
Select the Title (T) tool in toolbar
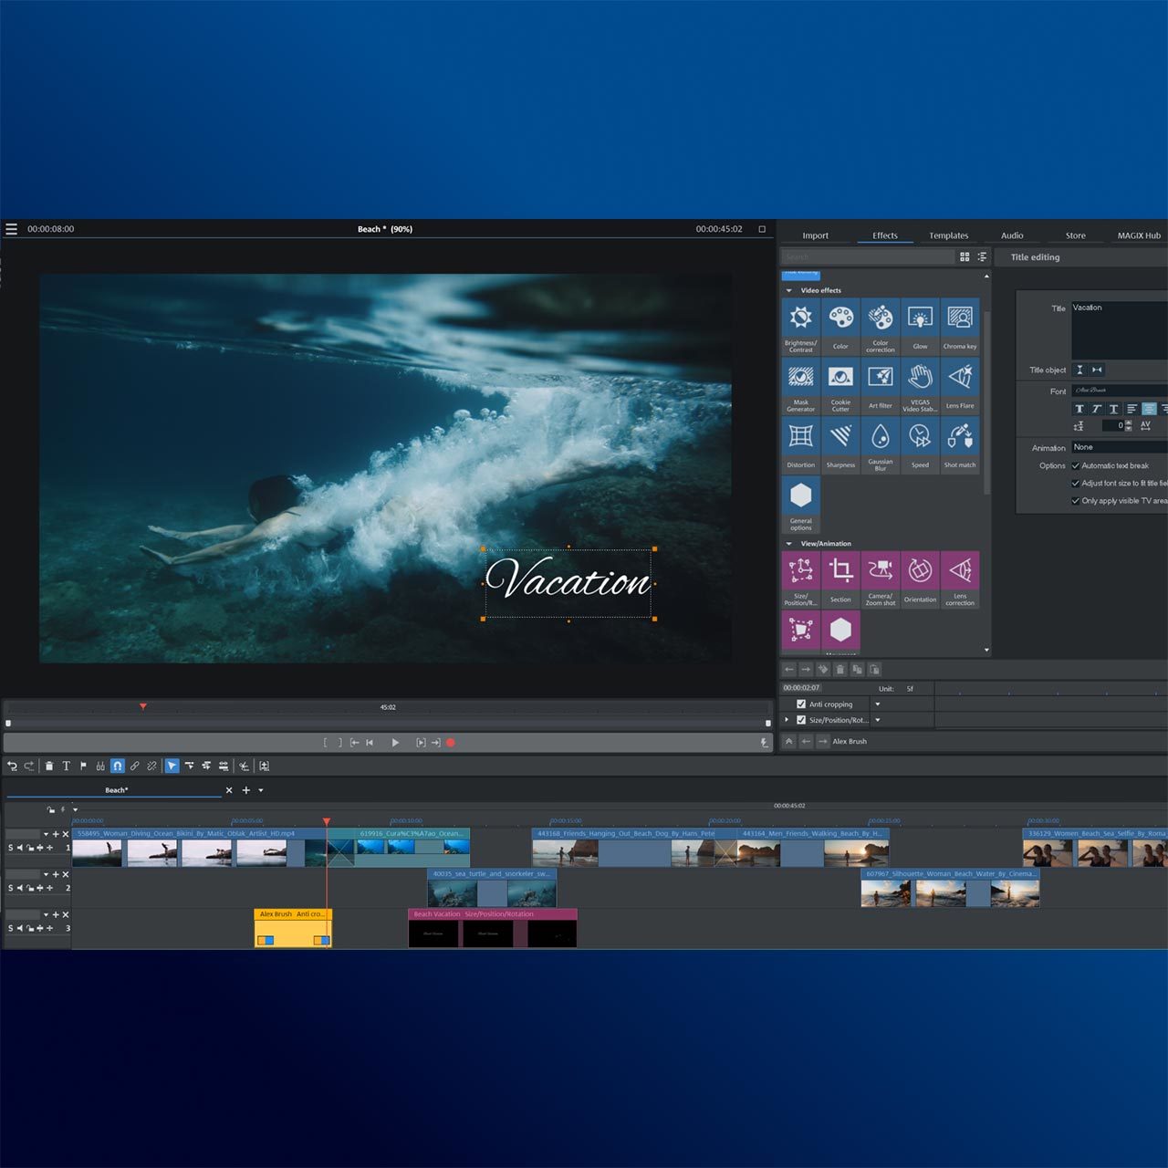66,766
